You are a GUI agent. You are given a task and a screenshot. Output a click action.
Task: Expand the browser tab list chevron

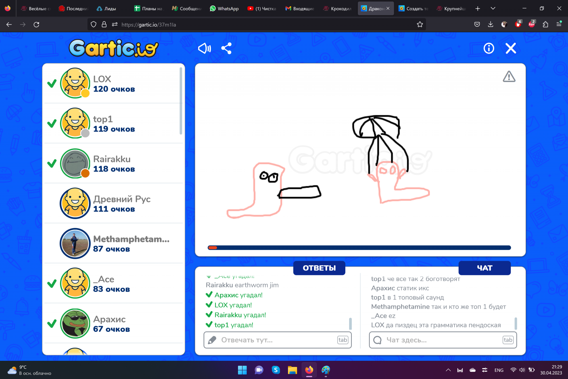(x=493, y=8)
